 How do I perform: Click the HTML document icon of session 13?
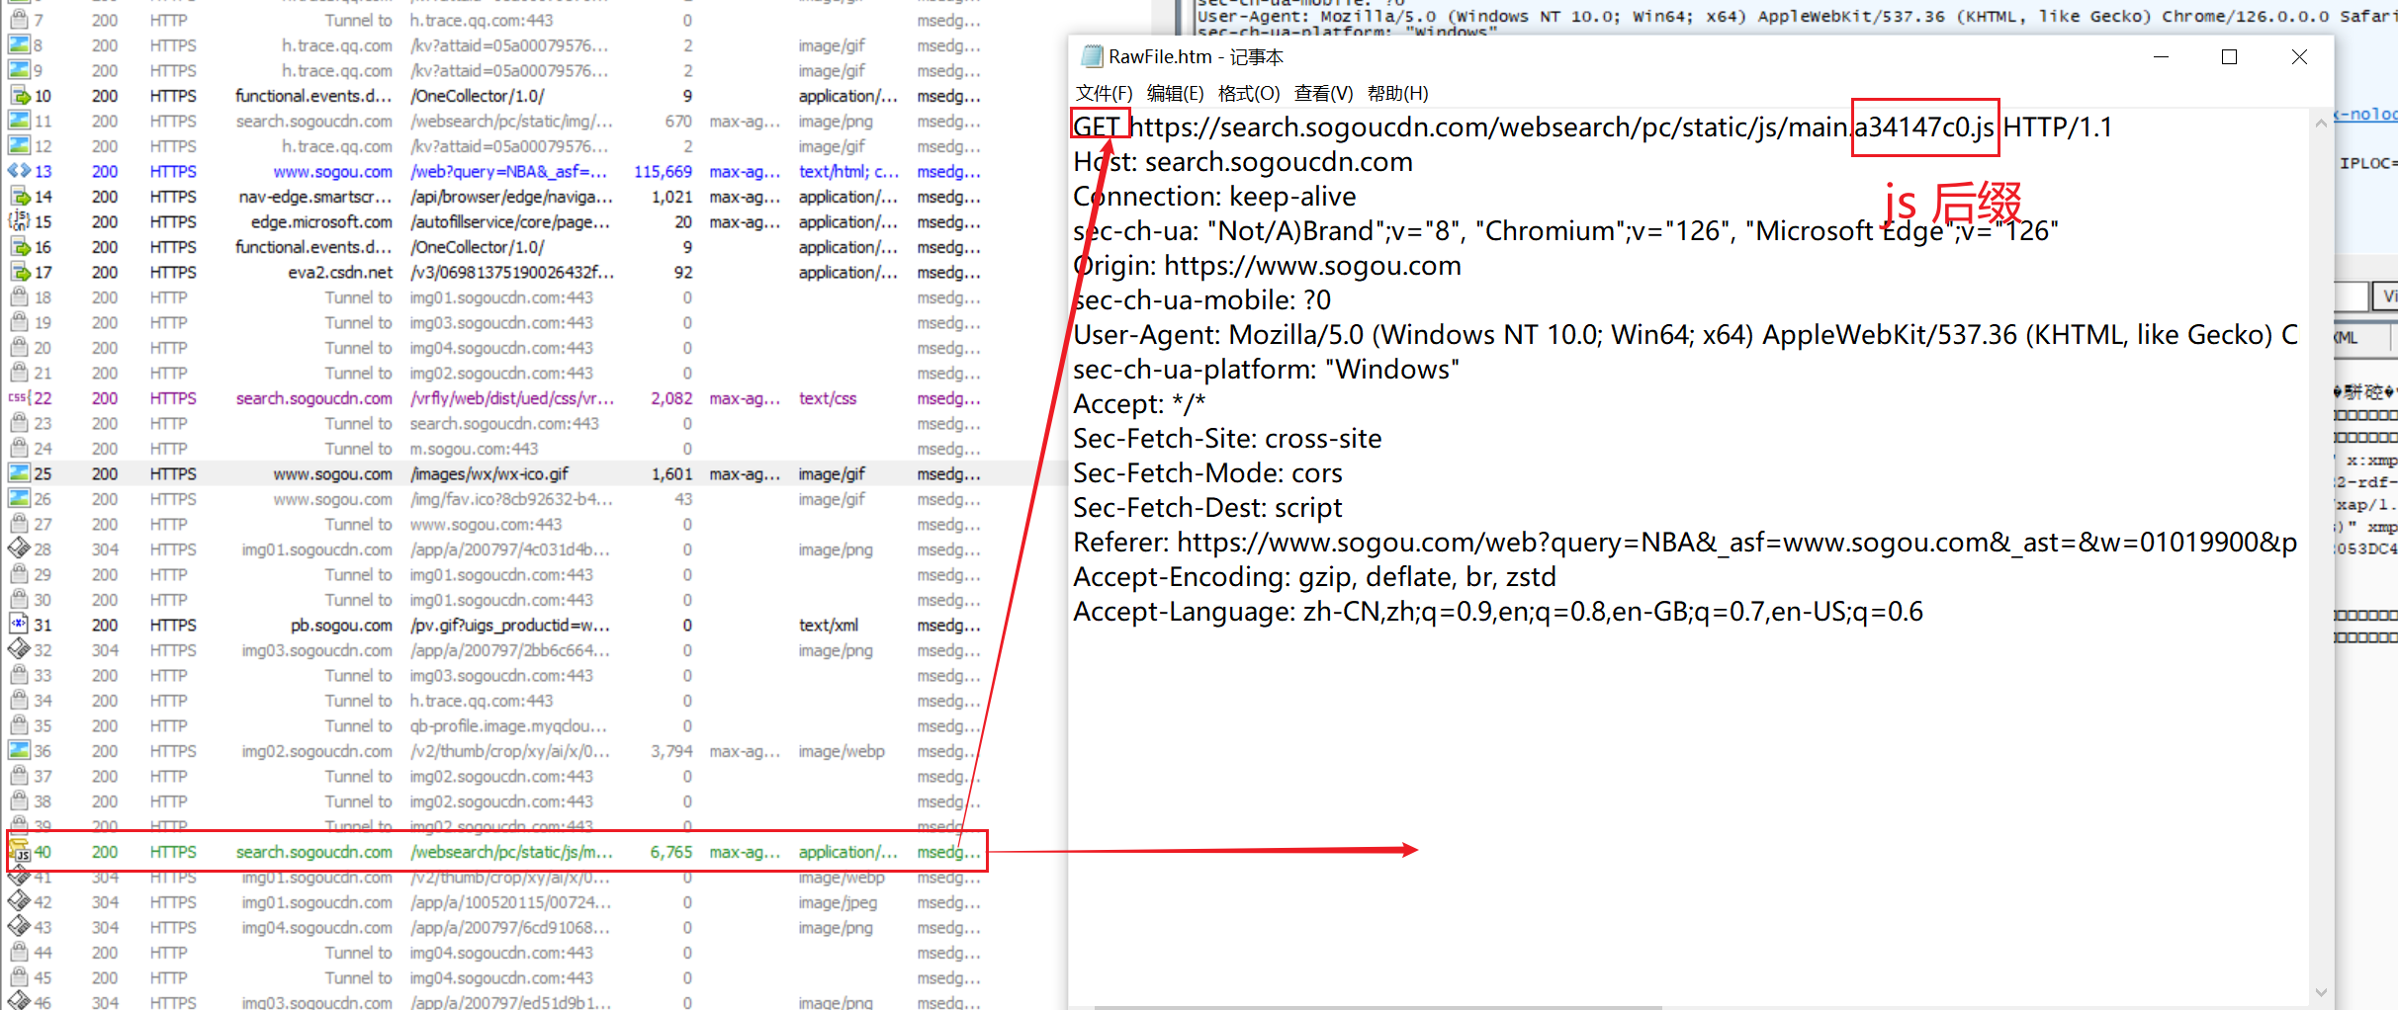click(x=19, y=171)
